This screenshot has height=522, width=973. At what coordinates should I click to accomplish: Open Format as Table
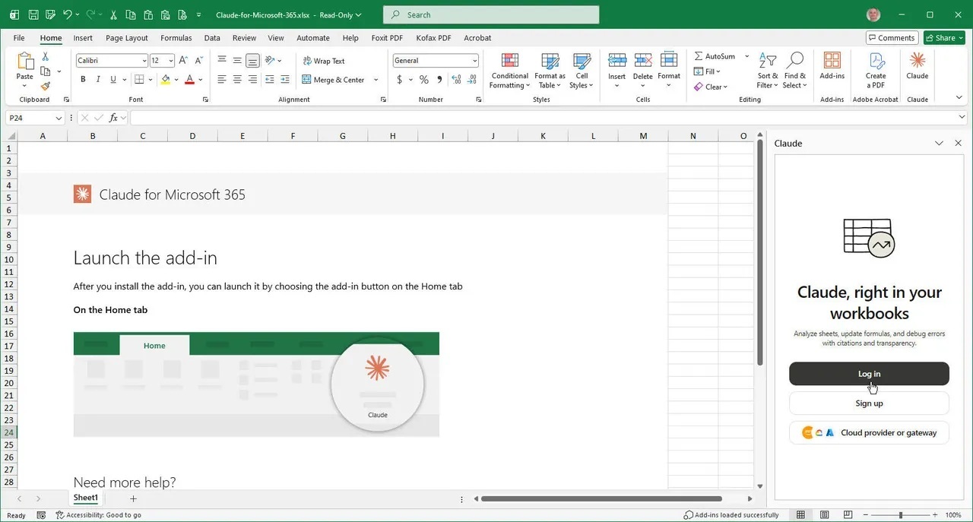[550, 71]
